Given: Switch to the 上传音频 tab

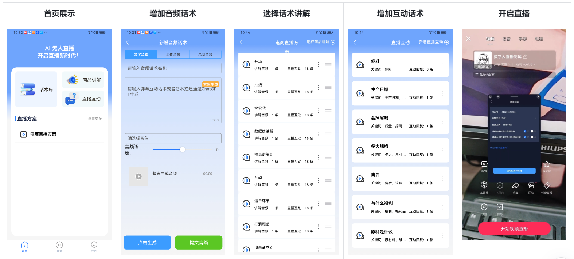Looking at the screenshot, I should click(x=173, y=54).
